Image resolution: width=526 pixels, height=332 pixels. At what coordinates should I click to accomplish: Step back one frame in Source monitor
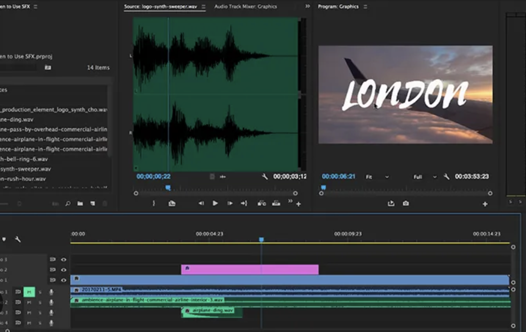tap(201, 203)
